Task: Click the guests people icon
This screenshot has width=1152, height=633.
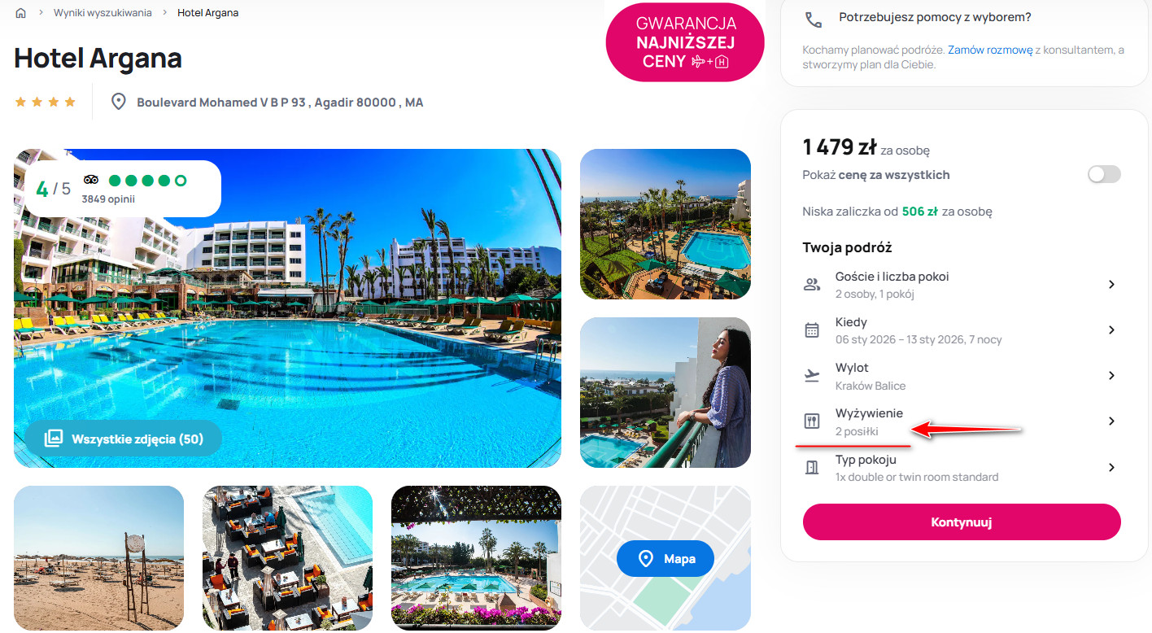Action: tap(812, 284)
